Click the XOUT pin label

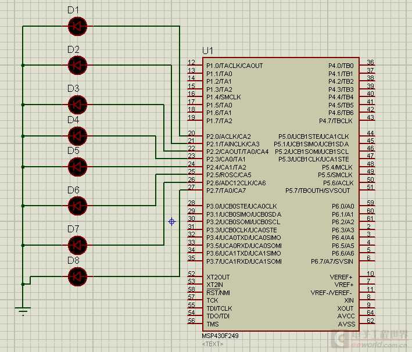click(x=346, y=308)
